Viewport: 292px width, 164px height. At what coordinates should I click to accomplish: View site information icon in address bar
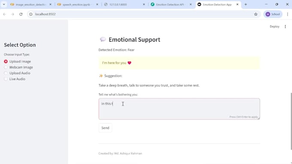[31, 14]
